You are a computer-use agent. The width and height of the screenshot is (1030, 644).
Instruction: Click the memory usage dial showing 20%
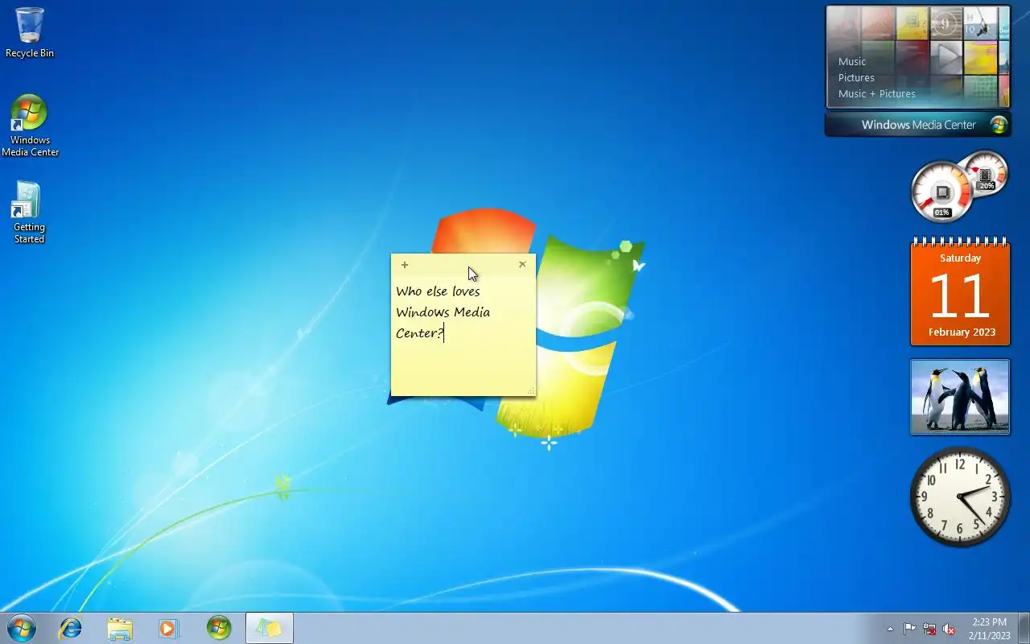[985, 173]
